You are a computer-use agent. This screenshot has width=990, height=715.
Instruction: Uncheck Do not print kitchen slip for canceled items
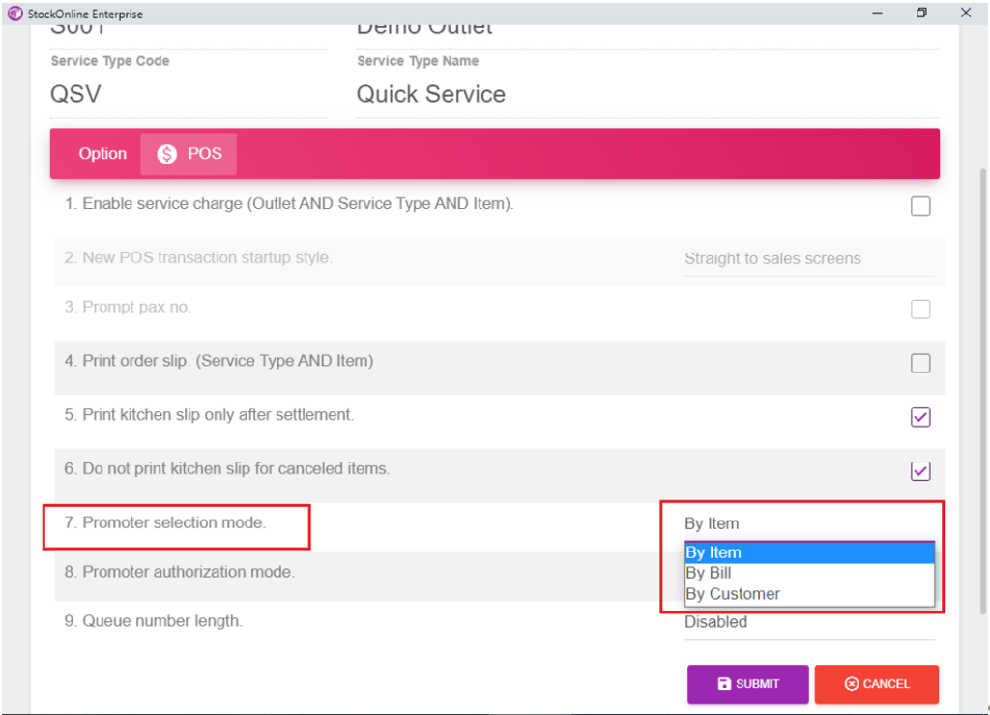[920, 471]
